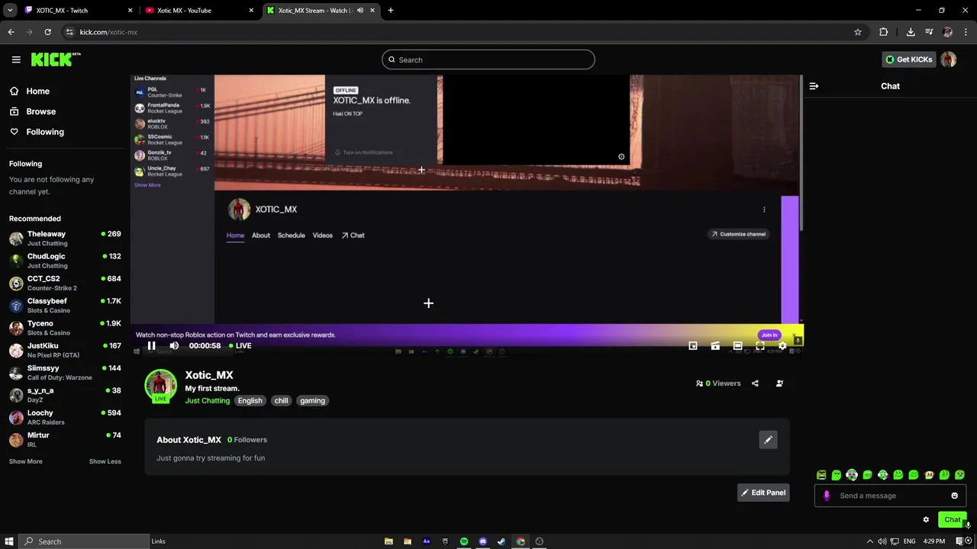Mute the Kick tab audio icon

[x=360, y=11]
